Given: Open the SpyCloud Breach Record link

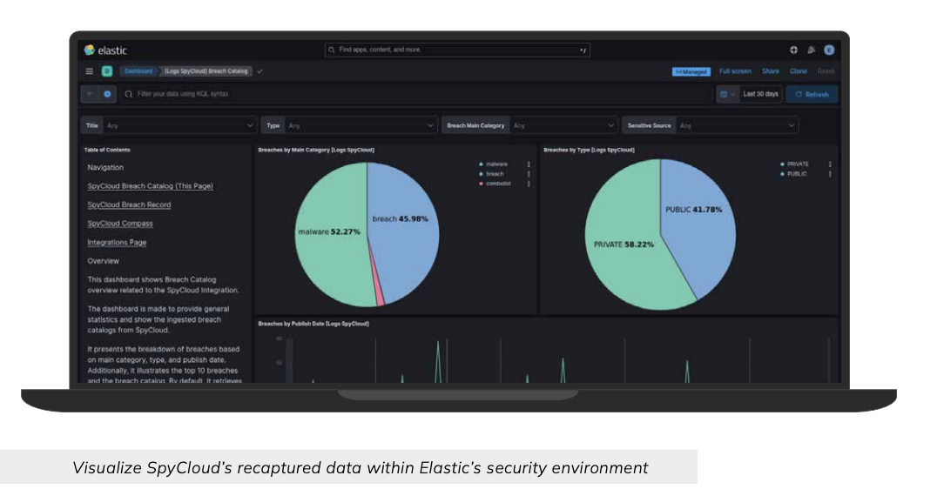Looking at the screenshot, I should click(x=129, y=204).
